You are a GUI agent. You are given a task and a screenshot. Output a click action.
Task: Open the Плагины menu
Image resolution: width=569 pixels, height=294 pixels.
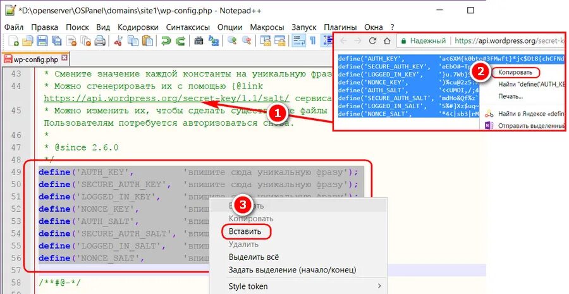pyautogui.click(x=340, y=27)
